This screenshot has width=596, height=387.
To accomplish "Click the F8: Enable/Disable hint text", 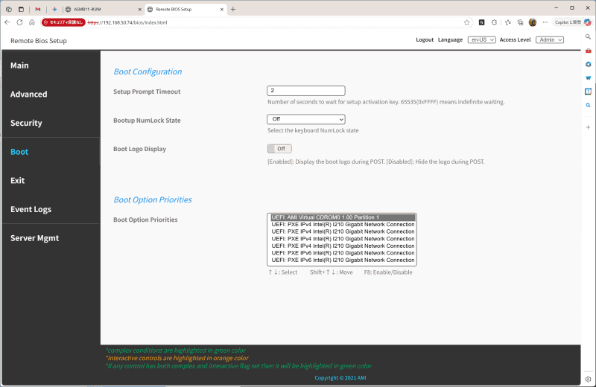I will (388, 272).
